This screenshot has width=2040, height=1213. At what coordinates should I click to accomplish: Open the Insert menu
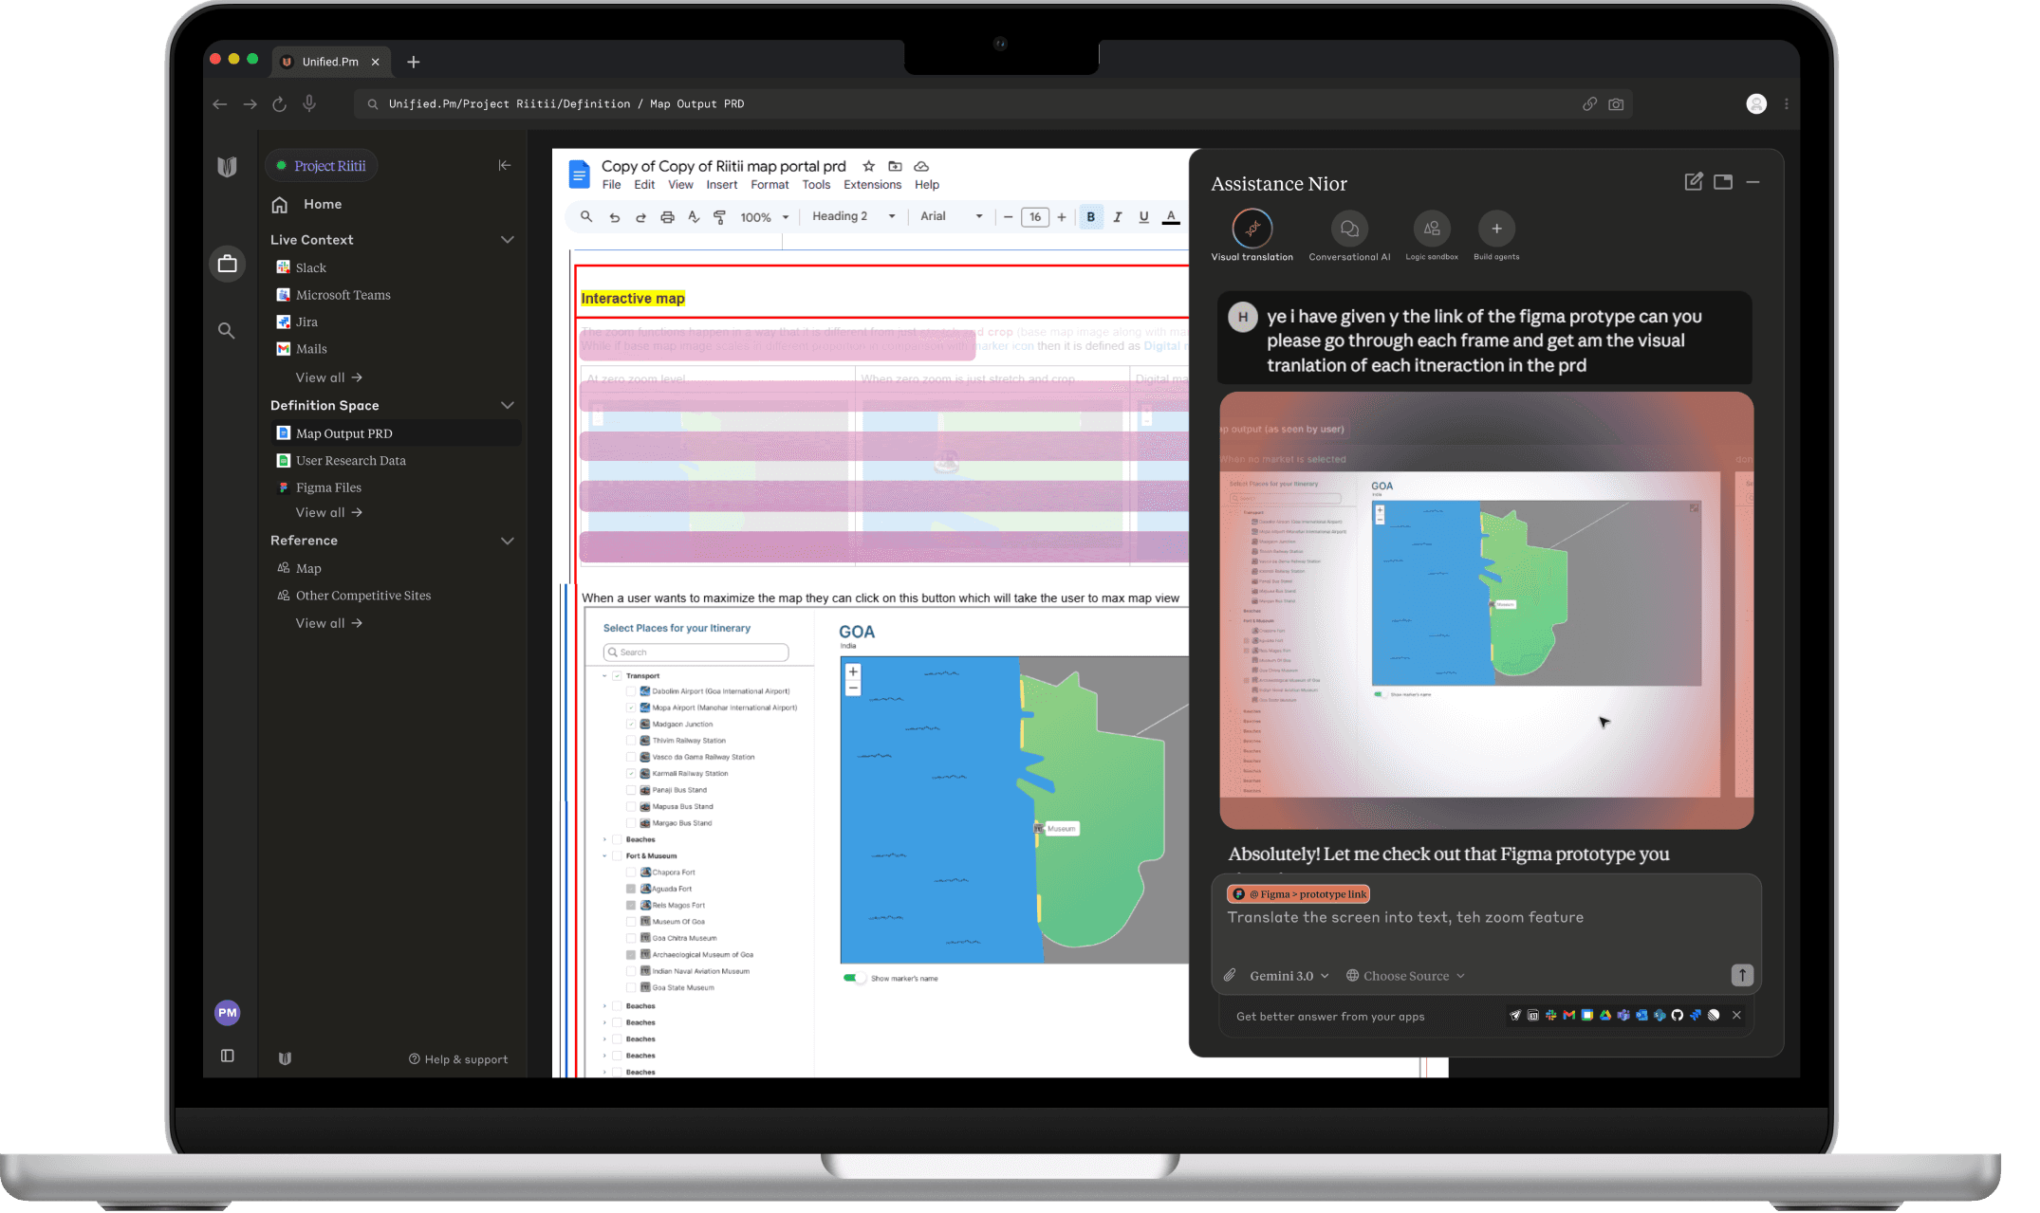pos(721,185)
